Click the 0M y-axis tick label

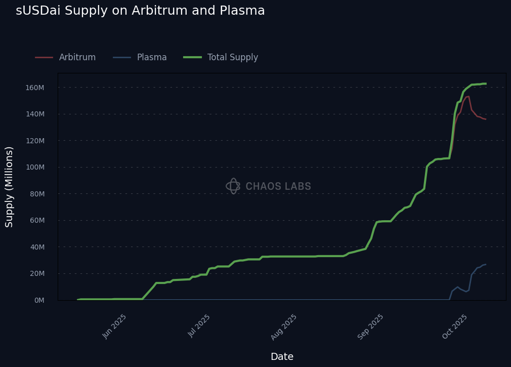[x=38, y=300]
